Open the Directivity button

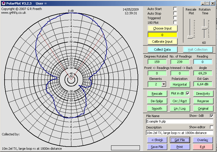click(x=203, y=94)
